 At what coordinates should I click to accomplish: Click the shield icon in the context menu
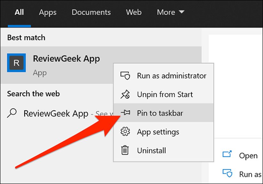coord(125,76)
